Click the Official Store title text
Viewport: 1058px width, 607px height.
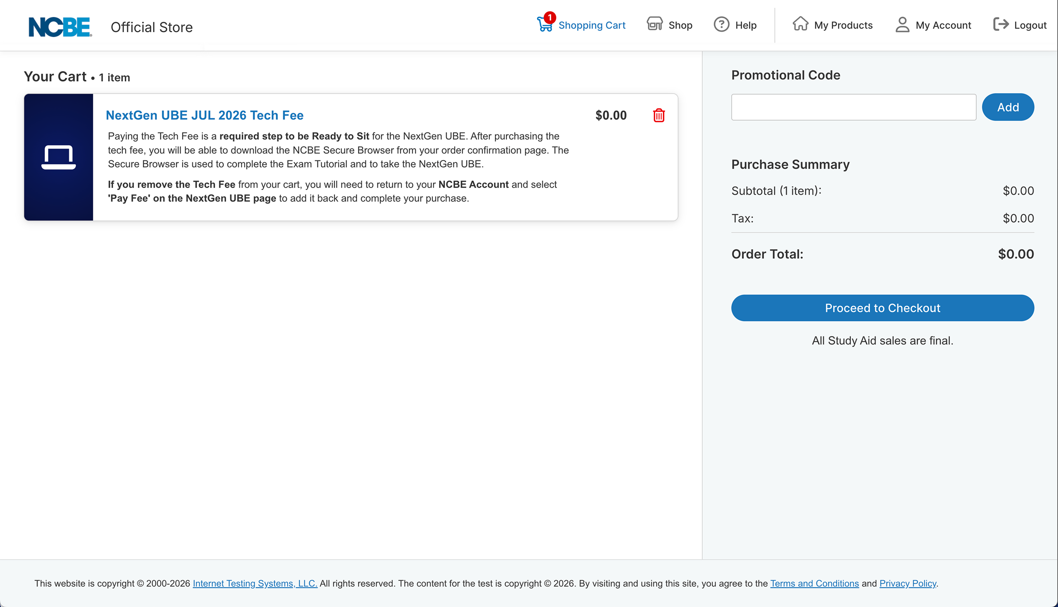tap(152, 27)
